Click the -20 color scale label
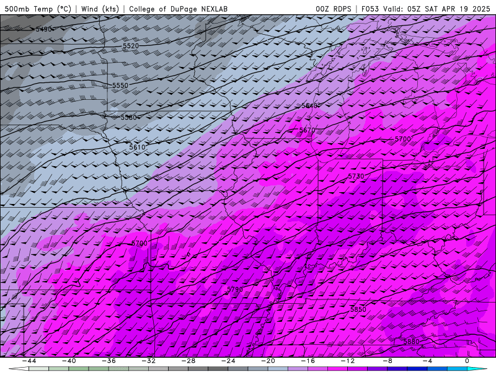Image resolution: width=496 pixels, height=372 pixels. (x=268, y=361)
